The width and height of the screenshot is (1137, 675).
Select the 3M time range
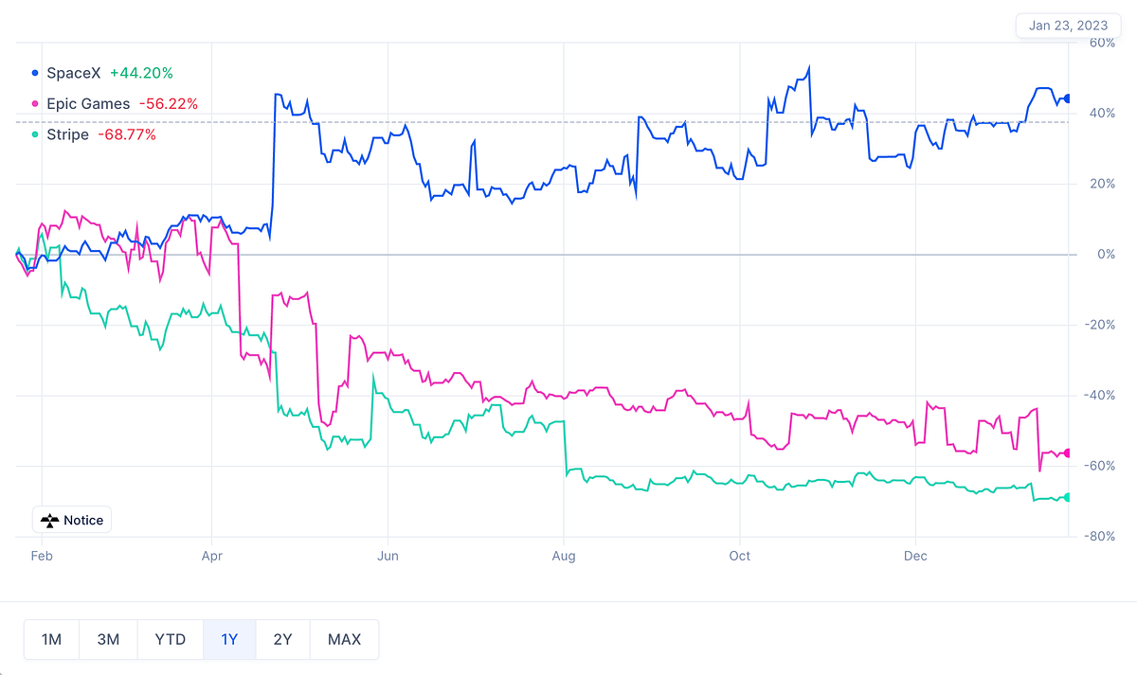[x=108, y=639]
